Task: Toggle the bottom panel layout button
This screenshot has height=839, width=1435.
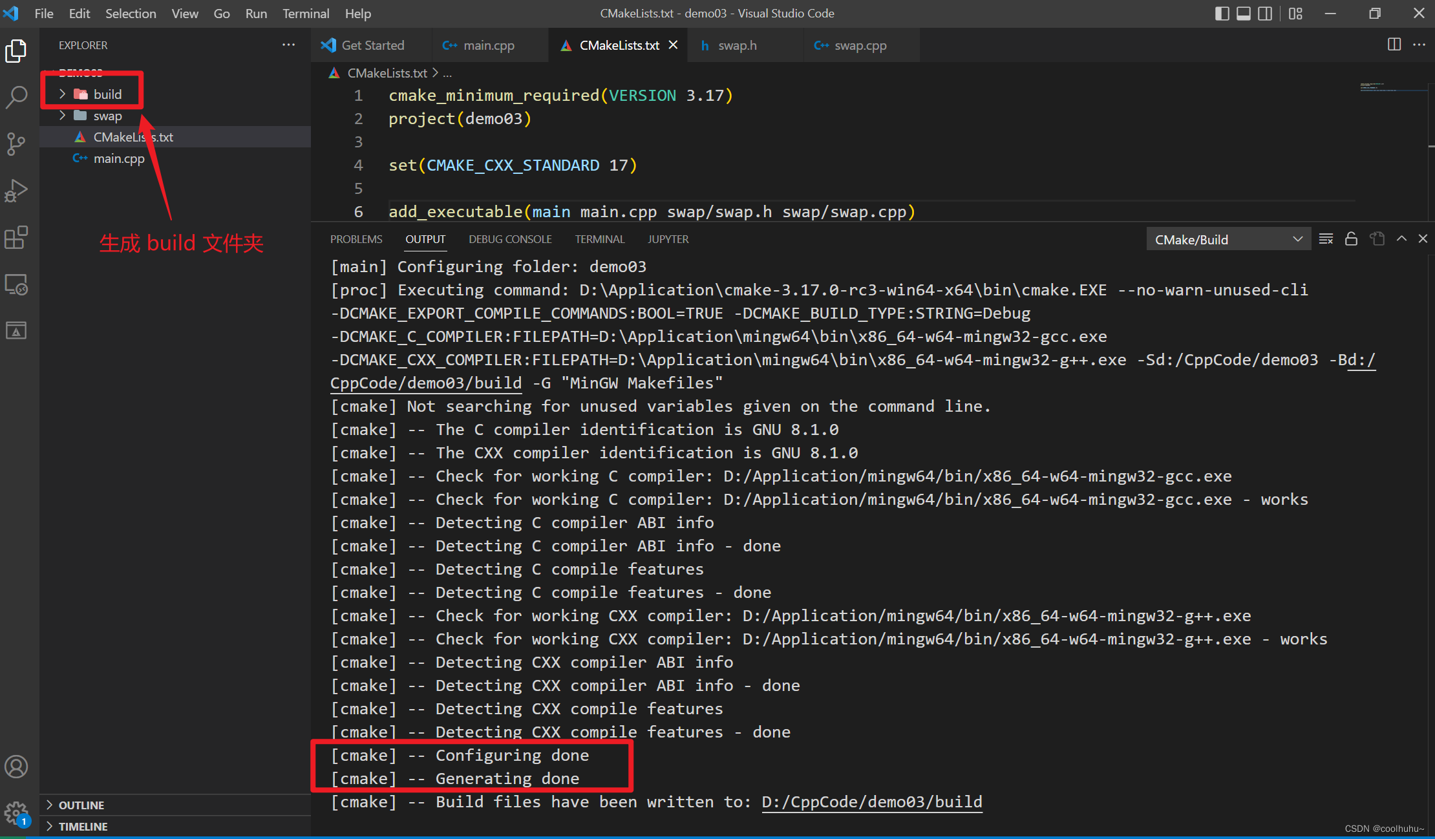Action: (x=1244, y=14)
